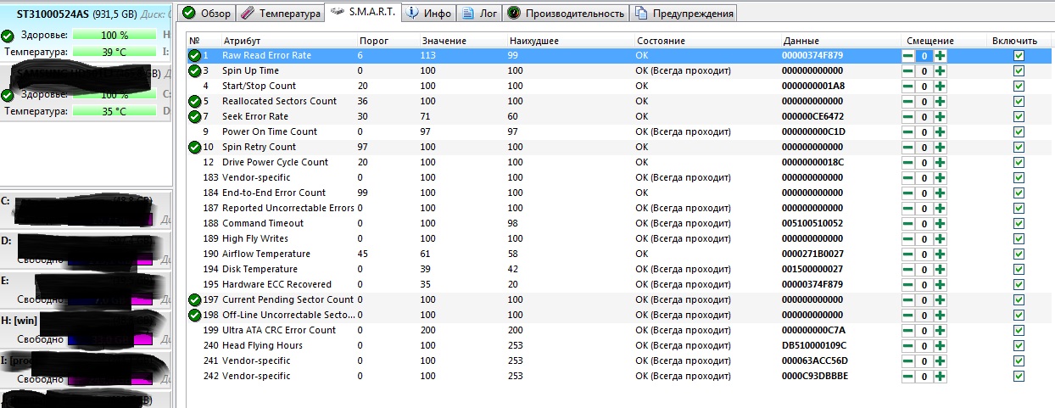Increase offset for Disk Temperature row
This screenshot has width=1055, height=408.
pyautogui.click(x=940, y=270)
